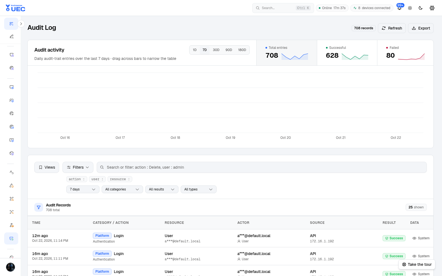Select the 180D time range tab
442x276 pixels.
tap(242, 50)
